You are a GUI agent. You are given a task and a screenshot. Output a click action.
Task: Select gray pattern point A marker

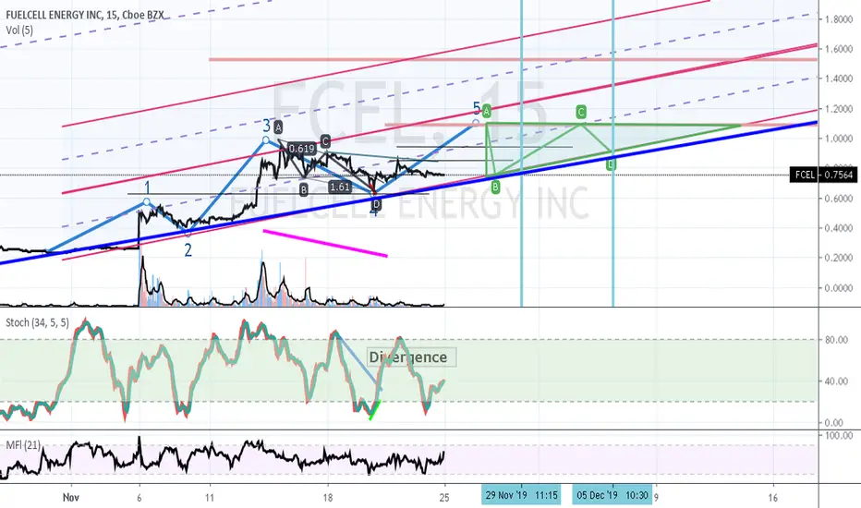point(278,127)
